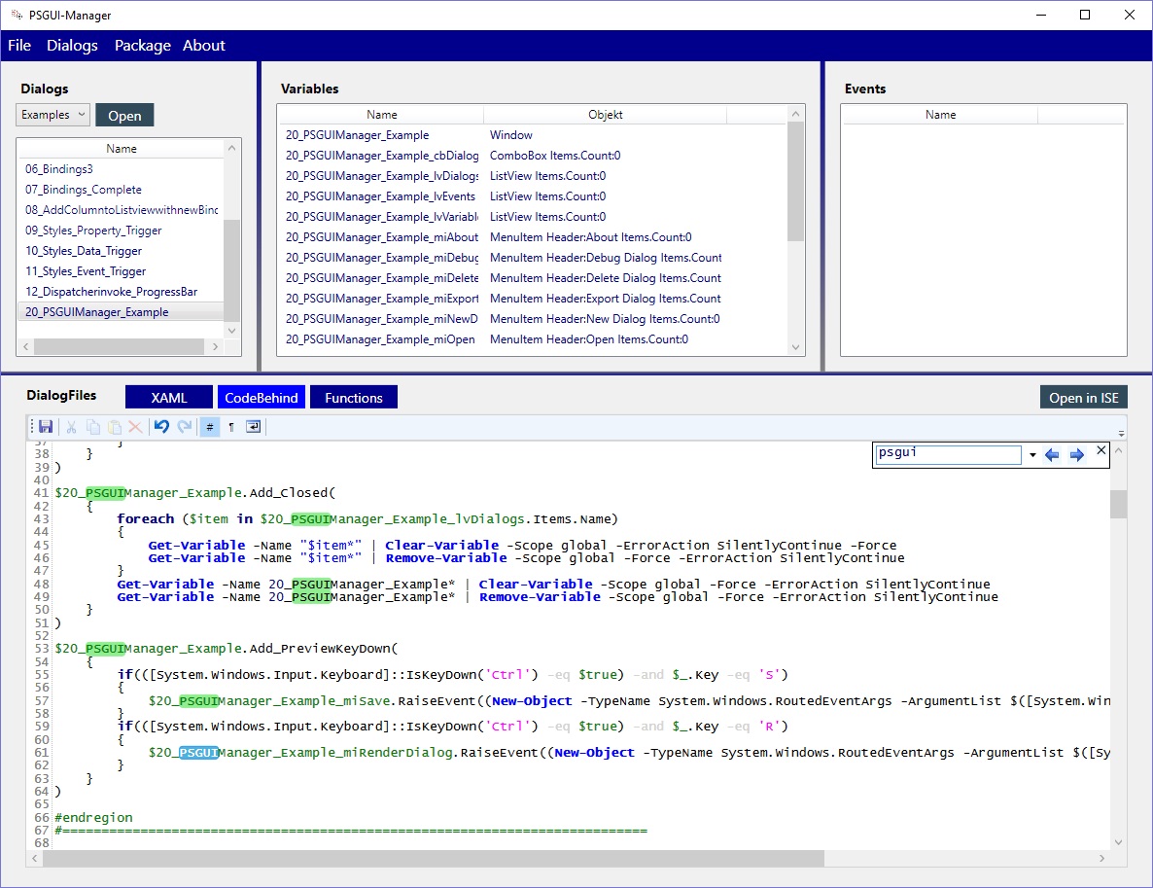Click the Paste clipboard icon
Screen dimensions: 1153x888
pyautogui.click(x=114, y=427)
